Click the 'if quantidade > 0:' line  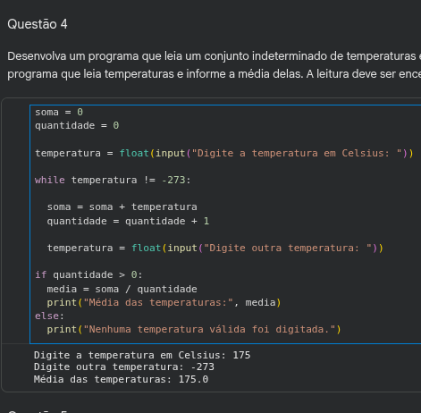pyautogui.click(x=88, y=274)
